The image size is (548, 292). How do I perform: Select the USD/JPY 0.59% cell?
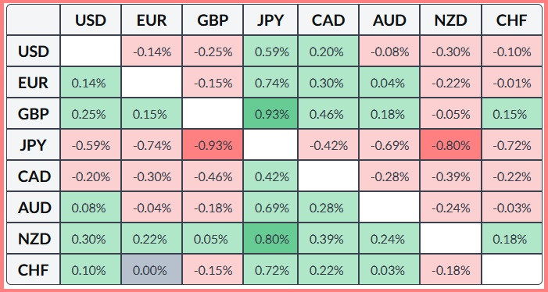pyautogui.click(x=270, y=52)
